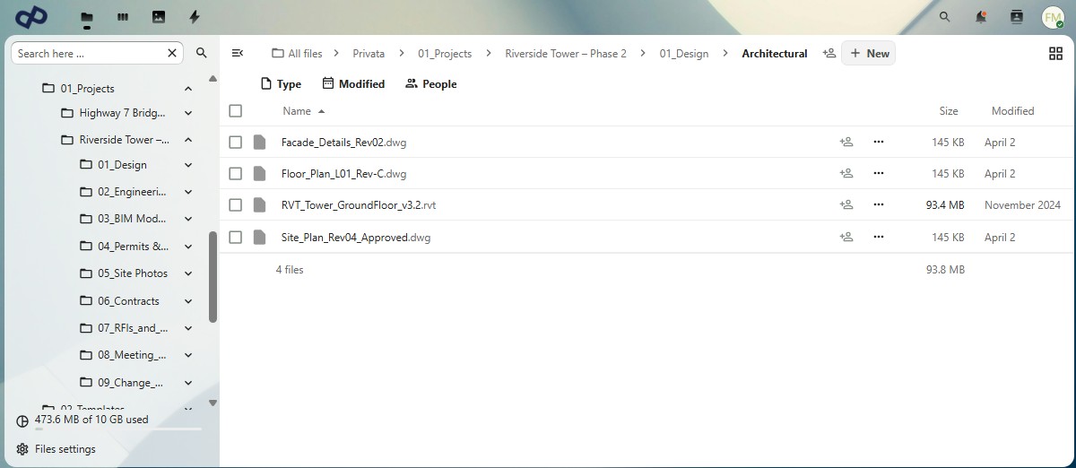Open actions menu for Facade_Details_Rev02.dwg

click(879, 142)
